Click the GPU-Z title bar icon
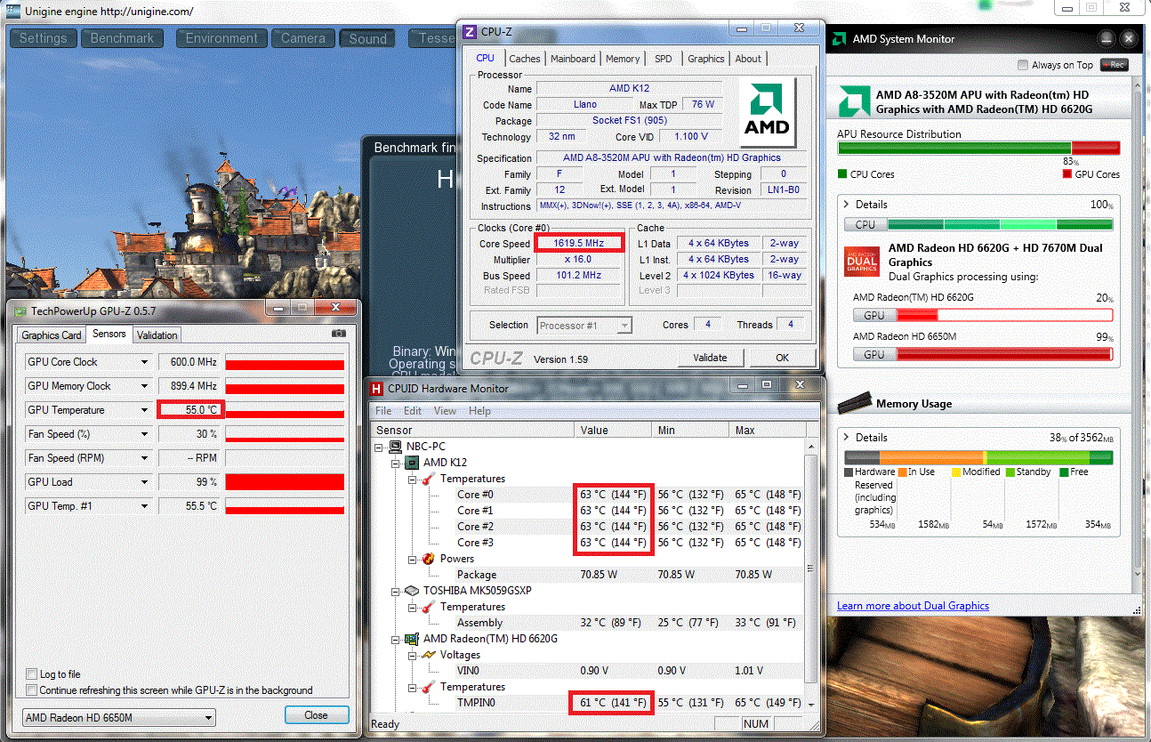 20,311
